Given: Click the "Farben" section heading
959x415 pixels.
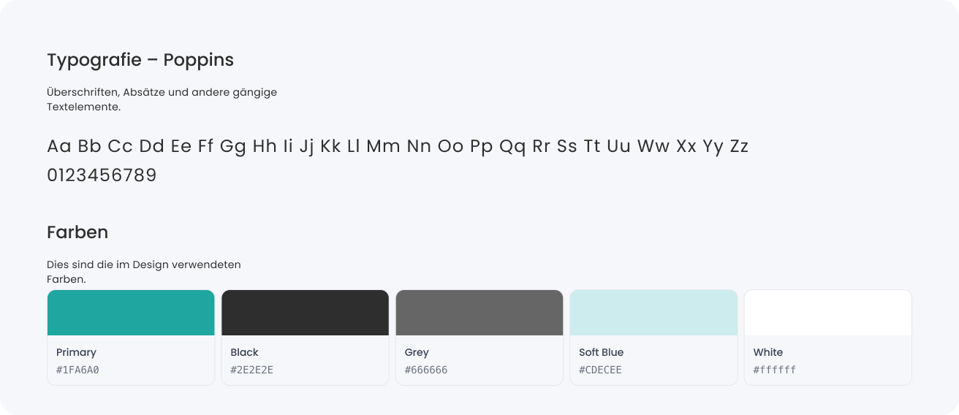Looking at the screenshot, I should click(77, 232).
